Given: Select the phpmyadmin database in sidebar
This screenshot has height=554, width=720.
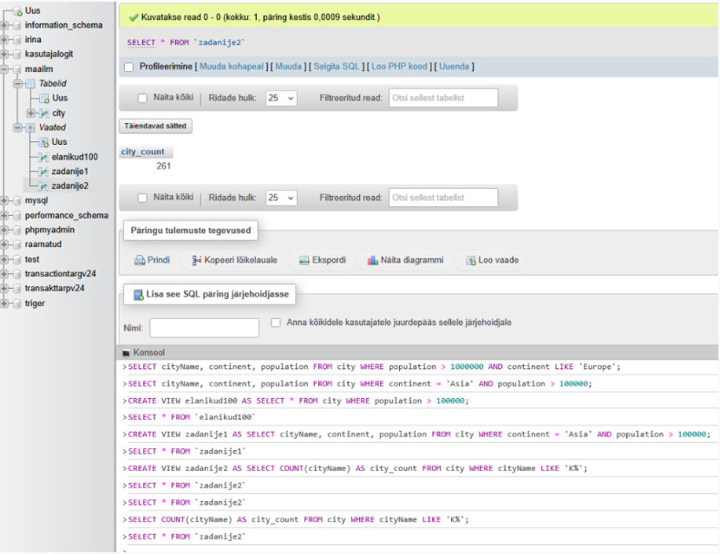Looking at the screenshot, I should [x=49, y=231].
